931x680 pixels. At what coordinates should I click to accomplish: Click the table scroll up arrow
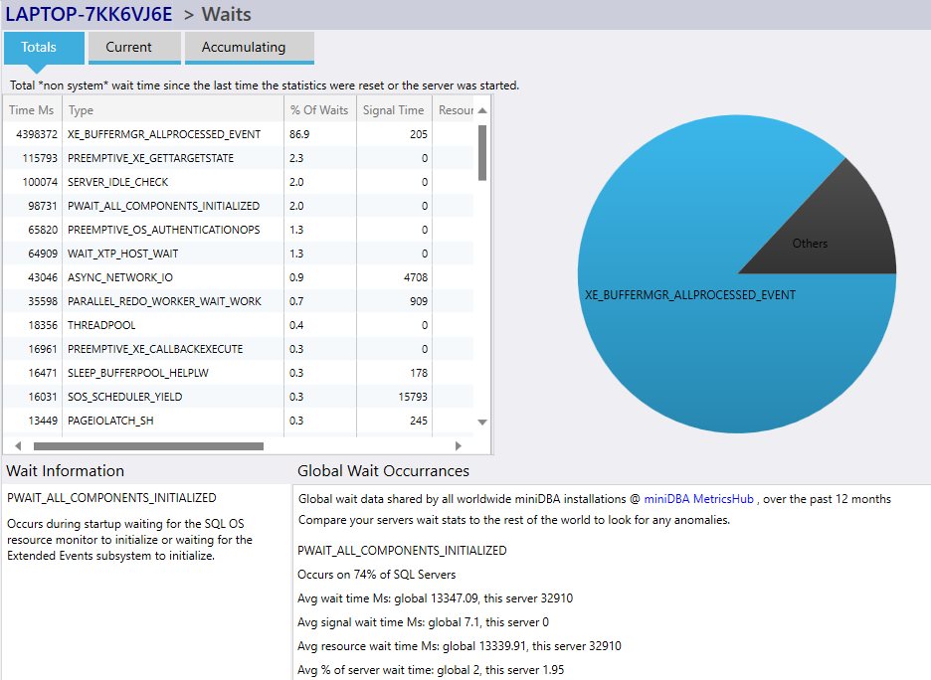pyautogui.click(x=482, y=110)
